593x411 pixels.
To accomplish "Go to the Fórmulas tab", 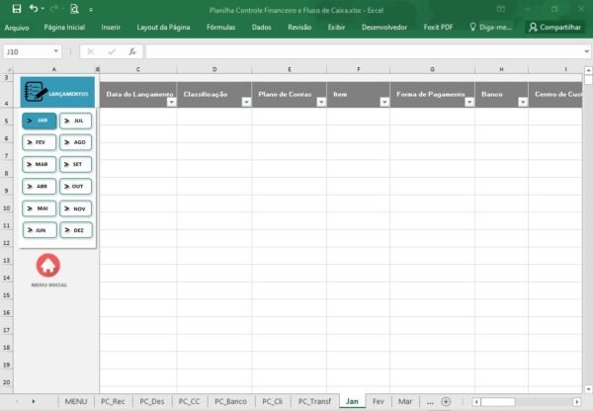I will point(220,28).
